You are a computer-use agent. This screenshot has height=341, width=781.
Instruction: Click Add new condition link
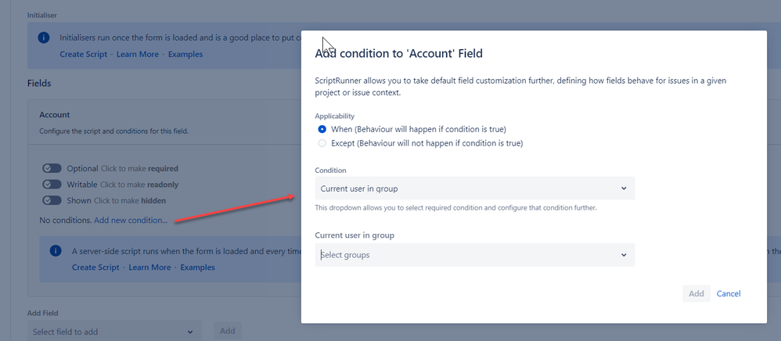pyautogui.click(x=131, y=220)
